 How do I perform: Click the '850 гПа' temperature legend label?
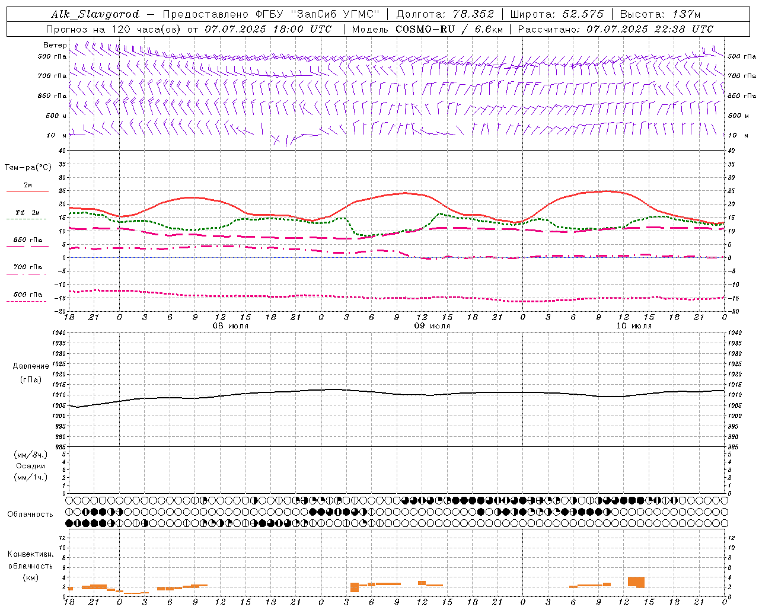point(28,240)
